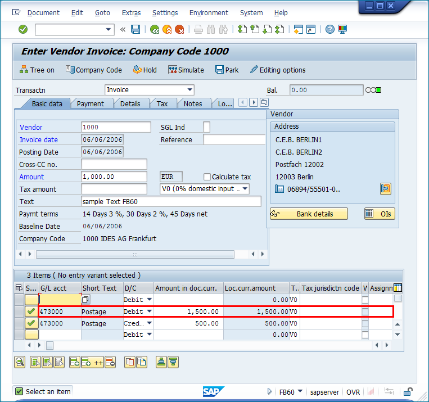The height and width of the screenshot is (402, 429).
Task: Click the red Cancel icon
Action: point(179,29)
